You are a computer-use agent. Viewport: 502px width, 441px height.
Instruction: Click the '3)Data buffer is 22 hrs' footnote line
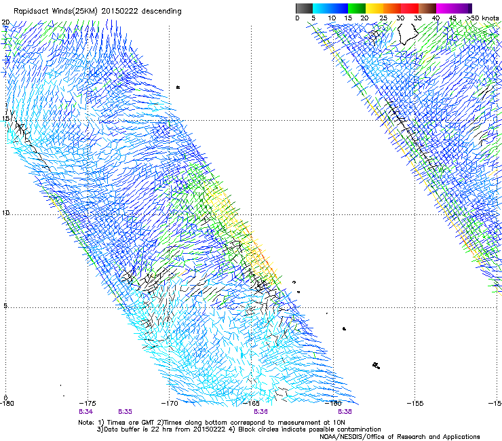[239, 429]
